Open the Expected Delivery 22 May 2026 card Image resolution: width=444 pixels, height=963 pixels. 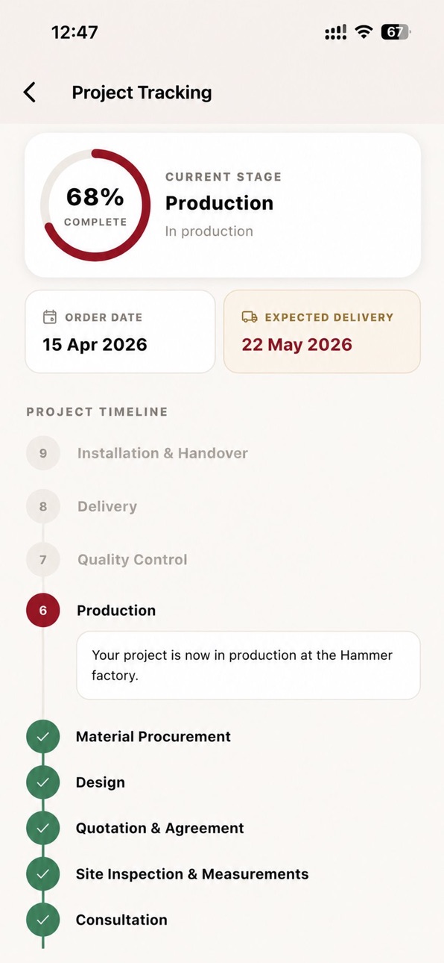322,331
